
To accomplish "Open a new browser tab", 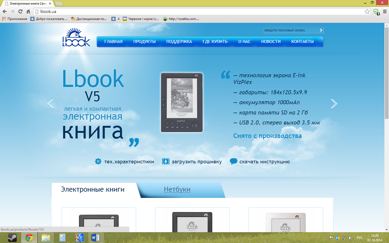I will (59, 4).
